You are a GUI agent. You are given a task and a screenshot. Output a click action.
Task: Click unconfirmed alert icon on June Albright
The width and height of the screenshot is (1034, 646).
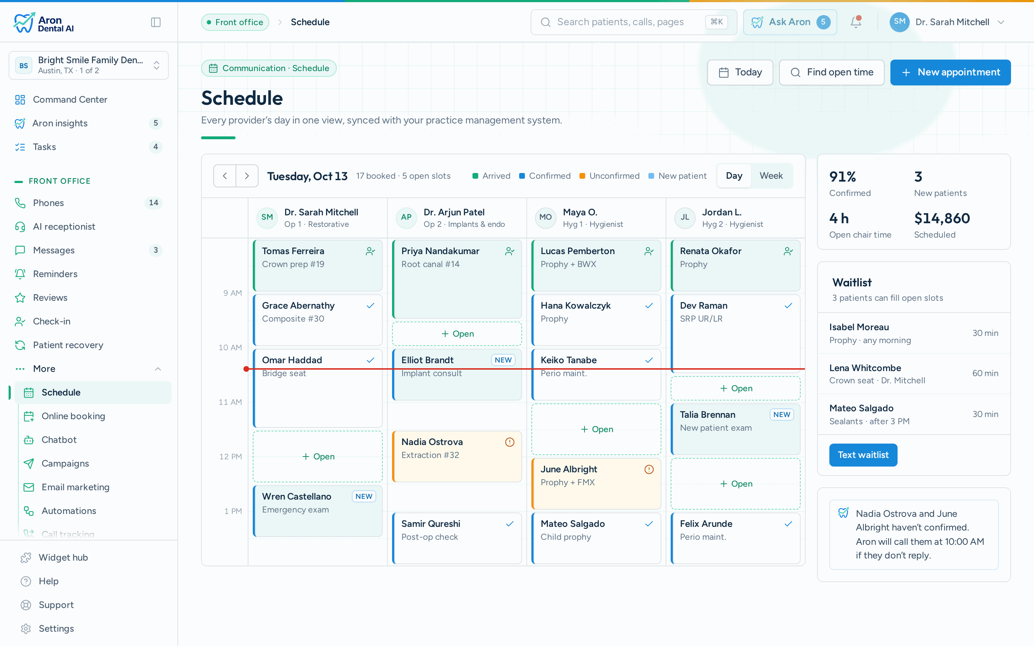coord(649,469)
